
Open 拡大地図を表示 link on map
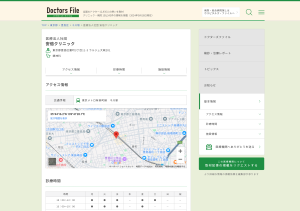point(58,118)
